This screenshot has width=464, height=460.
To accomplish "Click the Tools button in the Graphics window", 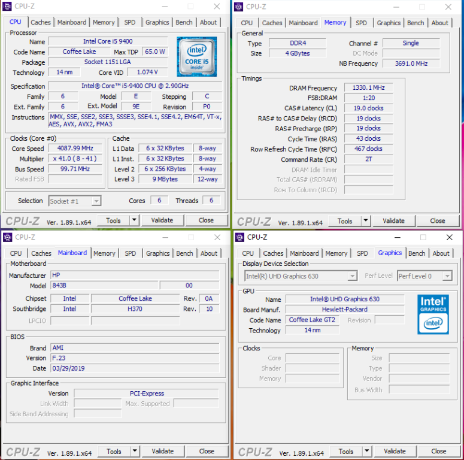I will pyautogui.click(x=346, y=452).
